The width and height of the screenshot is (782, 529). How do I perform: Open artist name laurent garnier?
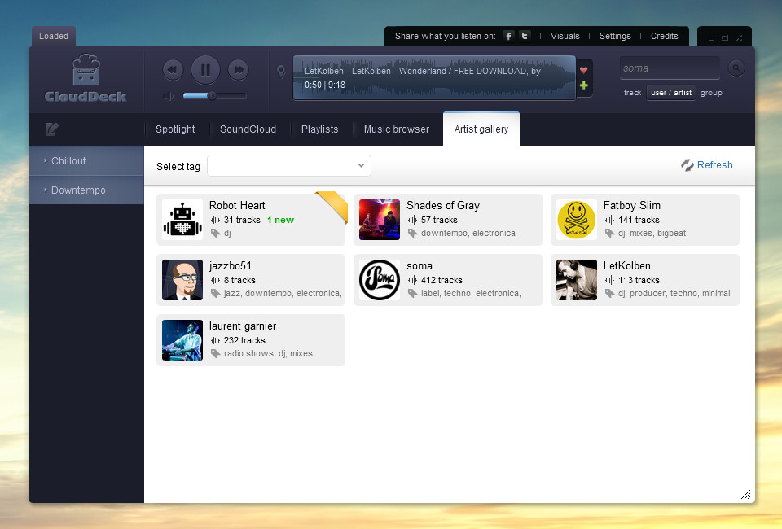point(243,326)
